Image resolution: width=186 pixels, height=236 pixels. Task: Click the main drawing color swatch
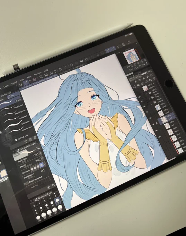[3, 173]
